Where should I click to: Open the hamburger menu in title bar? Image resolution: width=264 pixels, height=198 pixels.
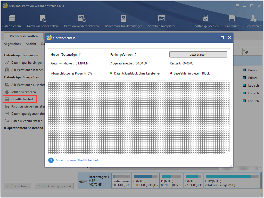pos(237,6)
